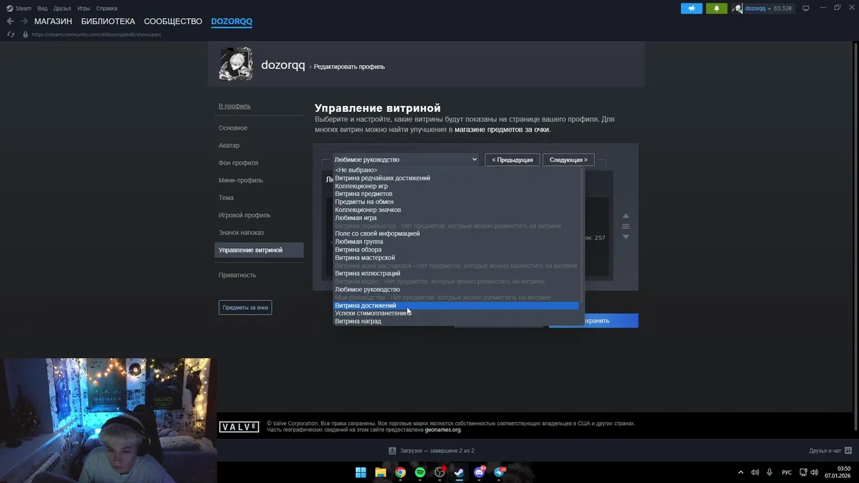Click the showcase reorder handle icon
Image resolution: width=859 pixels, height=483 pixels.
pos(625,226)
